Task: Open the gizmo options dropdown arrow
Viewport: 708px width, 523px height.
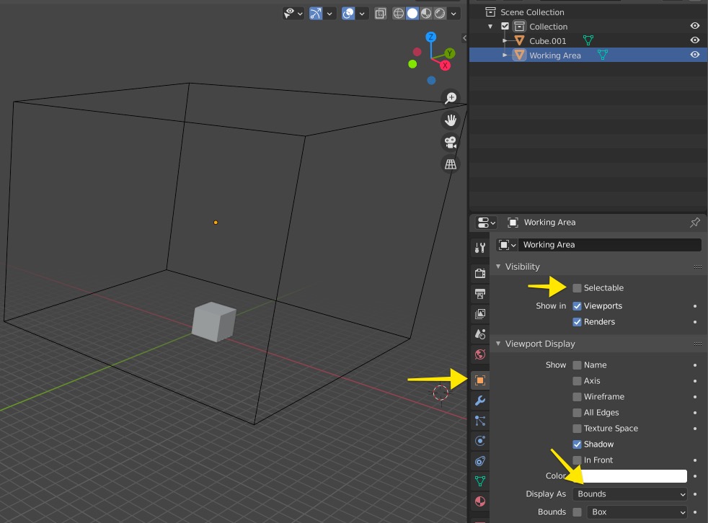Action: 329,14
